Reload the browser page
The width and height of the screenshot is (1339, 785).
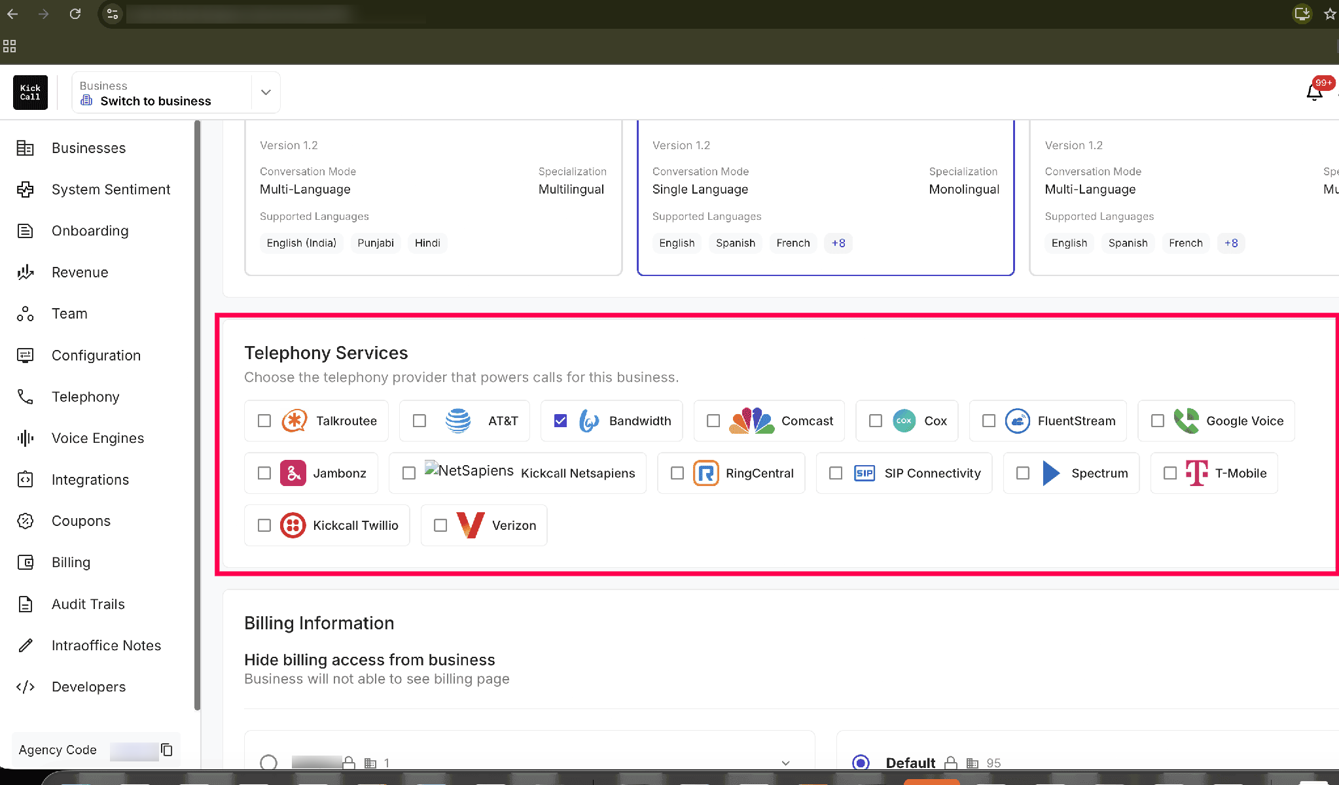pyautogui.click(x=75, y=14)
